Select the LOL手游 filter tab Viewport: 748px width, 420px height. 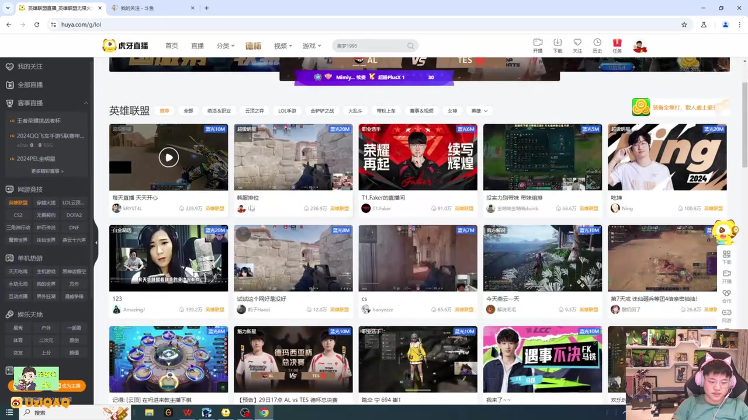(287, 111)
